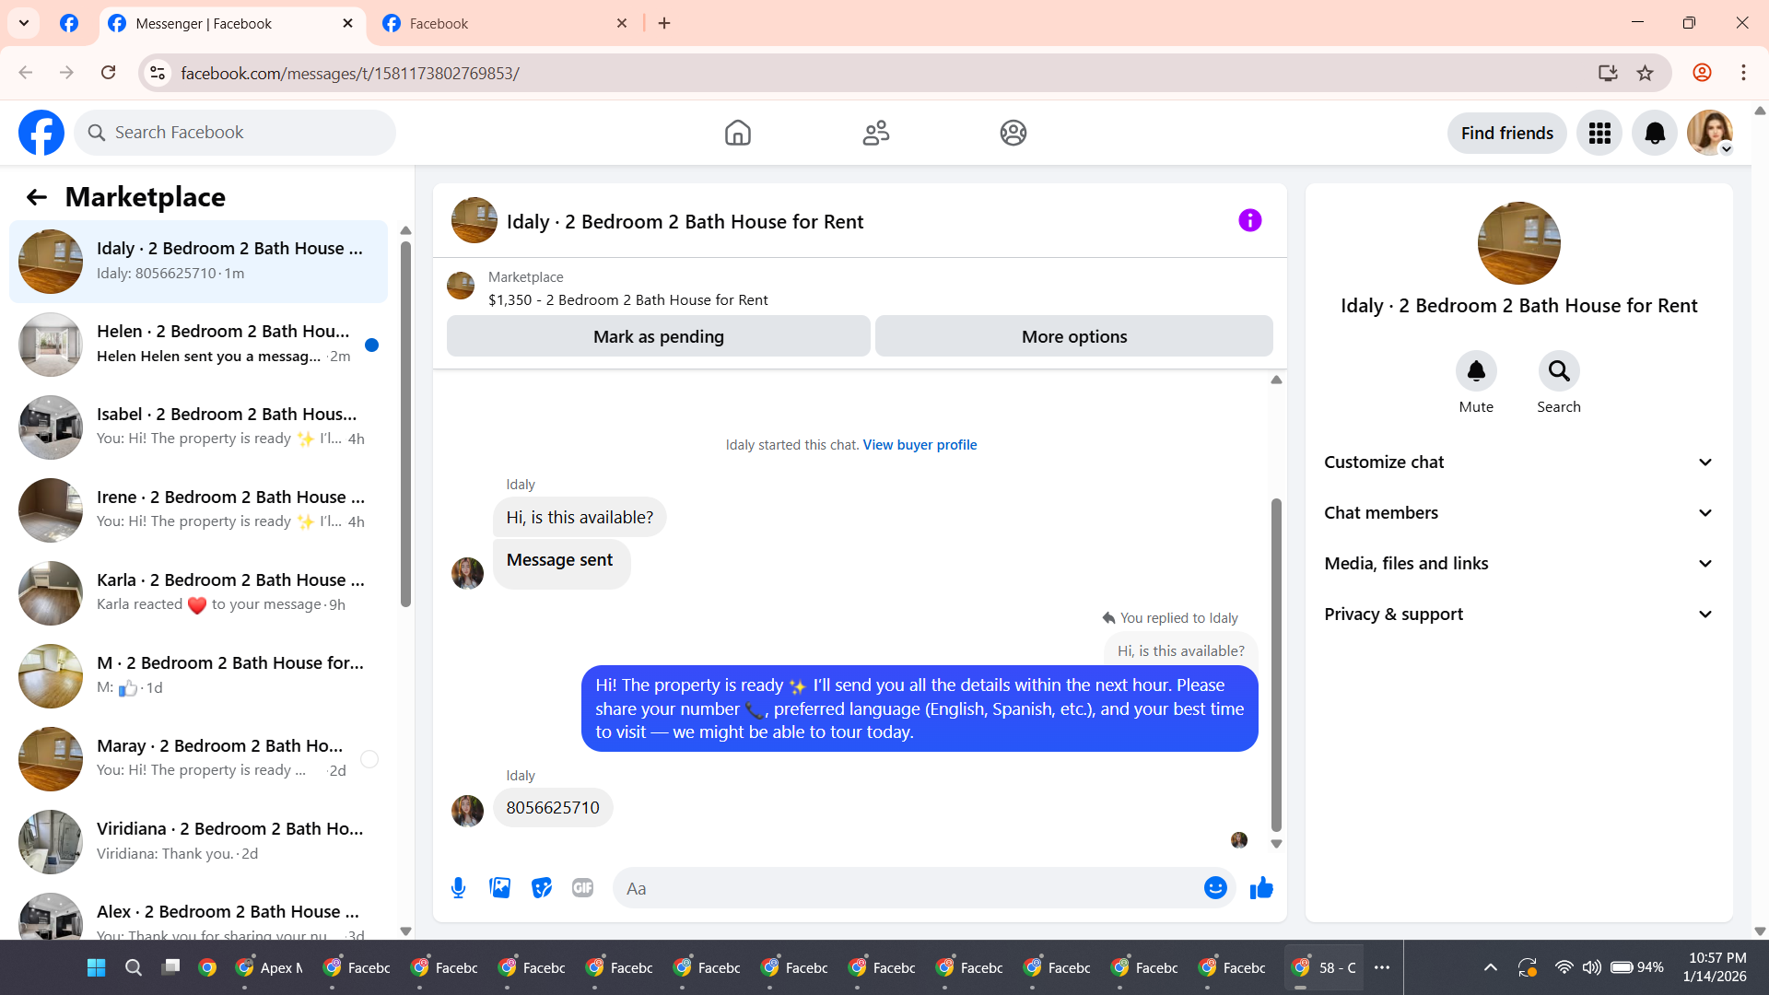Send a thumbs up like
The image size is (1769, 995).
click(1261, 888)
